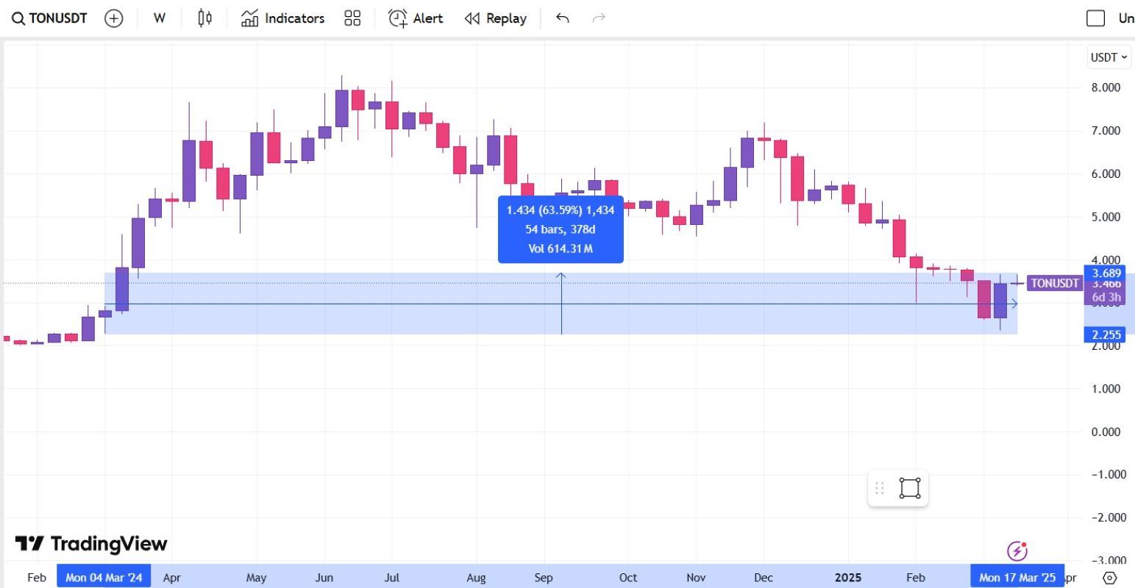The width and height of the screenshot is (1135, 588).
Task: Open chart settings gear on the time axis
Action: [x=1111, y=578]
